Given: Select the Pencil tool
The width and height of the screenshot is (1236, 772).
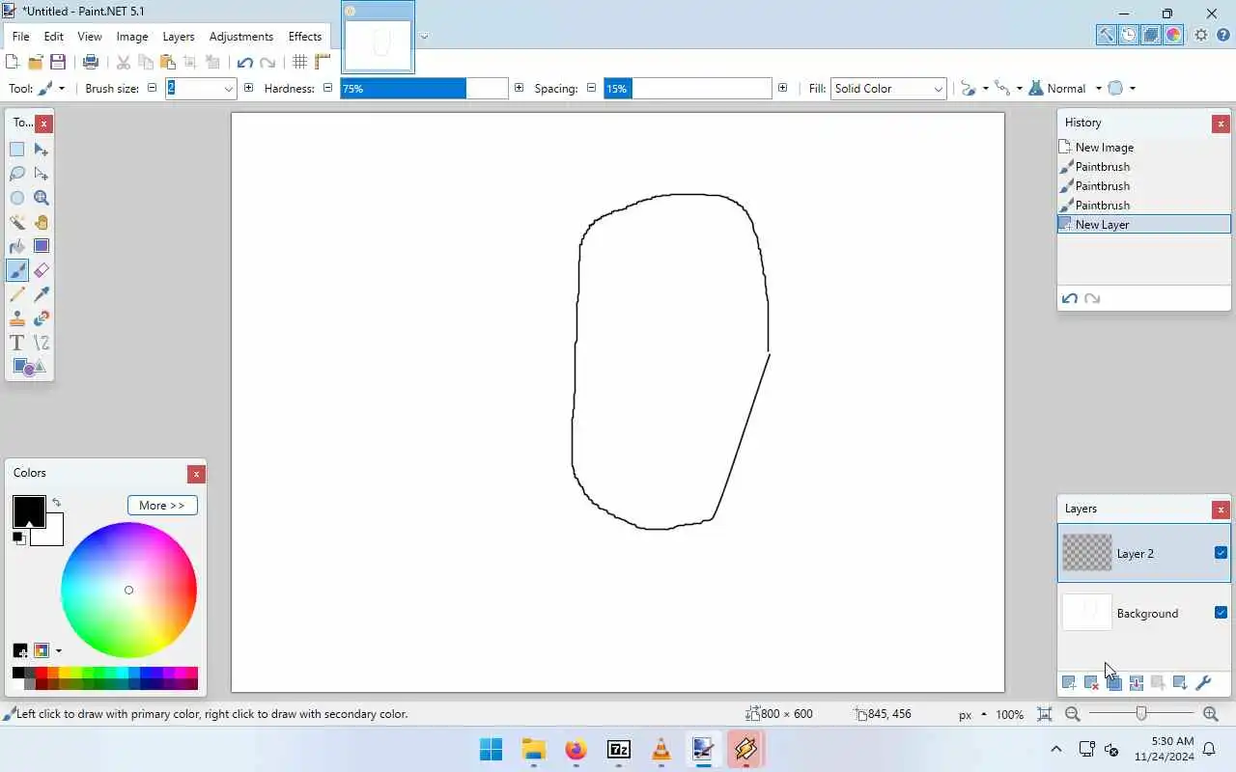Looking at the screenshot, I should click(x=17, y=294).
